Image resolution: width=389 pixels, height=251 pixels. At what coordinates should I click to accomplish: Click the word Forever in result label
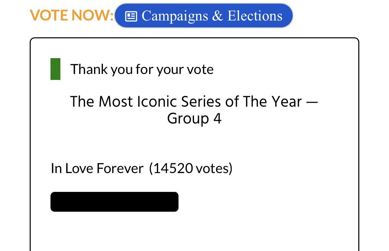point(120,168)
